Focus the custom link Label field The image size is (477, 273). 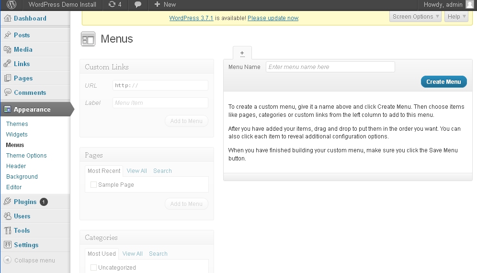pyautogui.click(x=160, y=102)
